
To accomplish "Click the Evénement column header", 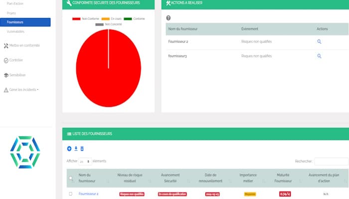I will point(250,29).
